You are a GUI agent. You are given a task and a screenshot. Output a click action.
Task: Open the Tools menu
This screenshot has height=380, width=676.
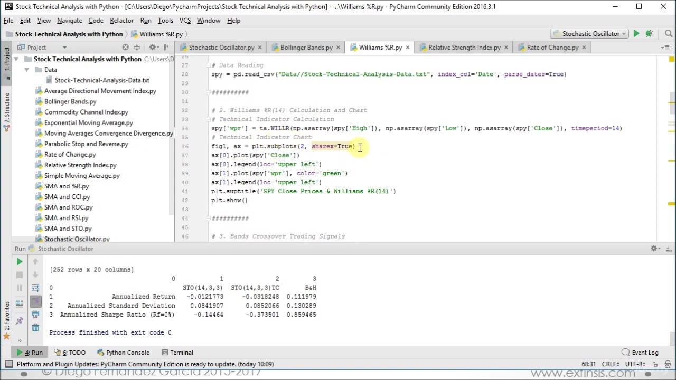(165, 20)
